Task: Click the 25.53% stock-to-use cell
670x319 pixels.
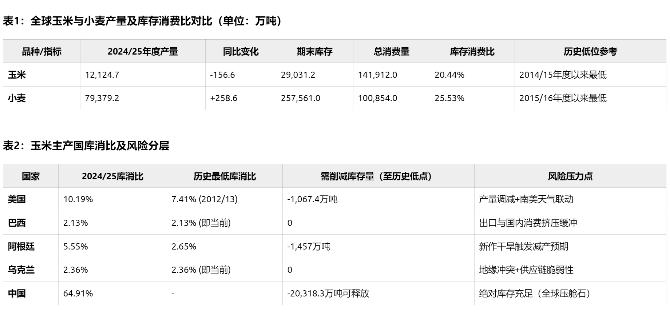Action: (x=449, y=98)
